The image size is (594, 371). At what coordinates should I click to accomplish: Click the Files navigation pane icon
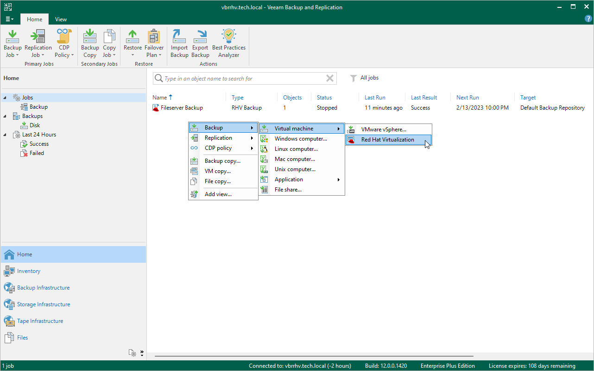[x=9, y=338]
